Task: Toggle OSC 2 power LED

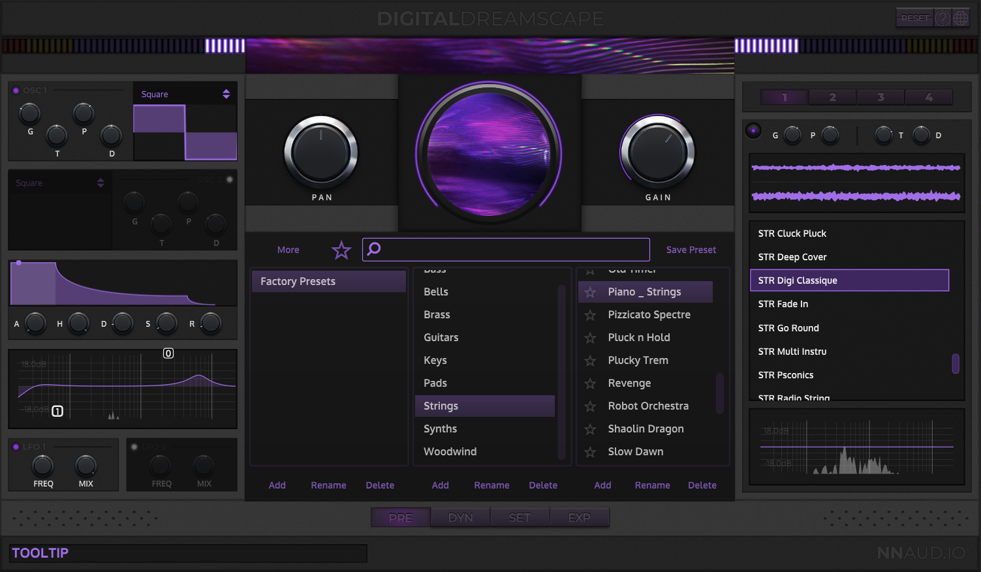Action: coord(229,179)
